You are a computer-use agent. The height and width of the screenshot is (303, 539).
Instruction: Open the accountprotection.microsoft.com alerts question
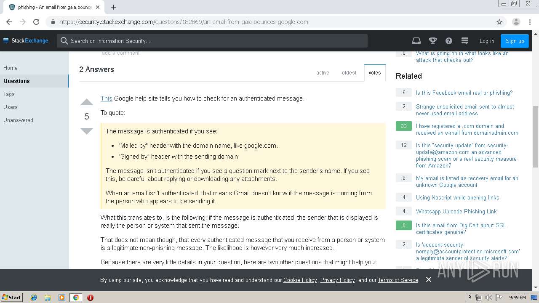point(468,251)
